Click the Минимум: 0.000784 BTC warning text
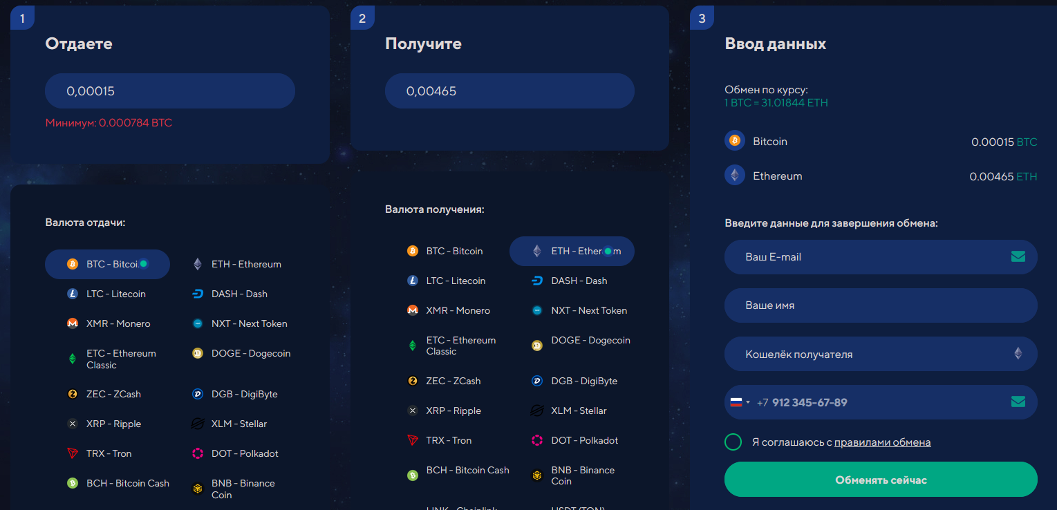Screen dimensions: 1057x510 point(109,123)
